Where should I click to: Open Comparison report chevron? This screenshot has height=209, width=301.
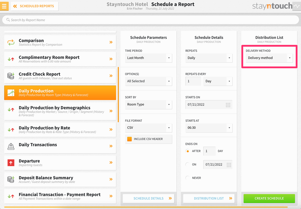111,42
